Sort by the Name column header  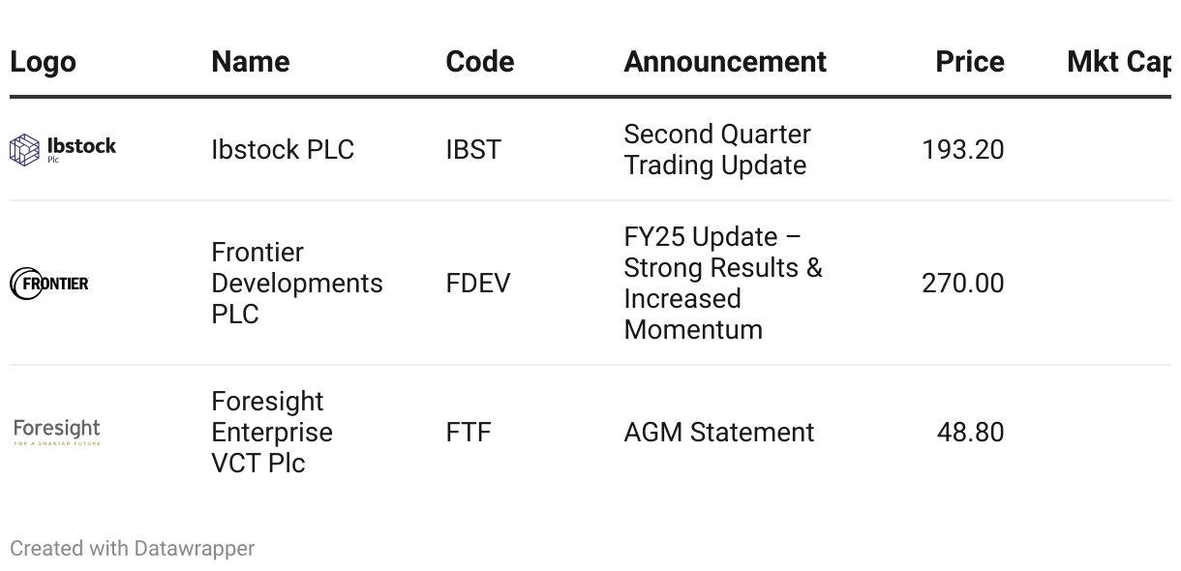point(250,62)
